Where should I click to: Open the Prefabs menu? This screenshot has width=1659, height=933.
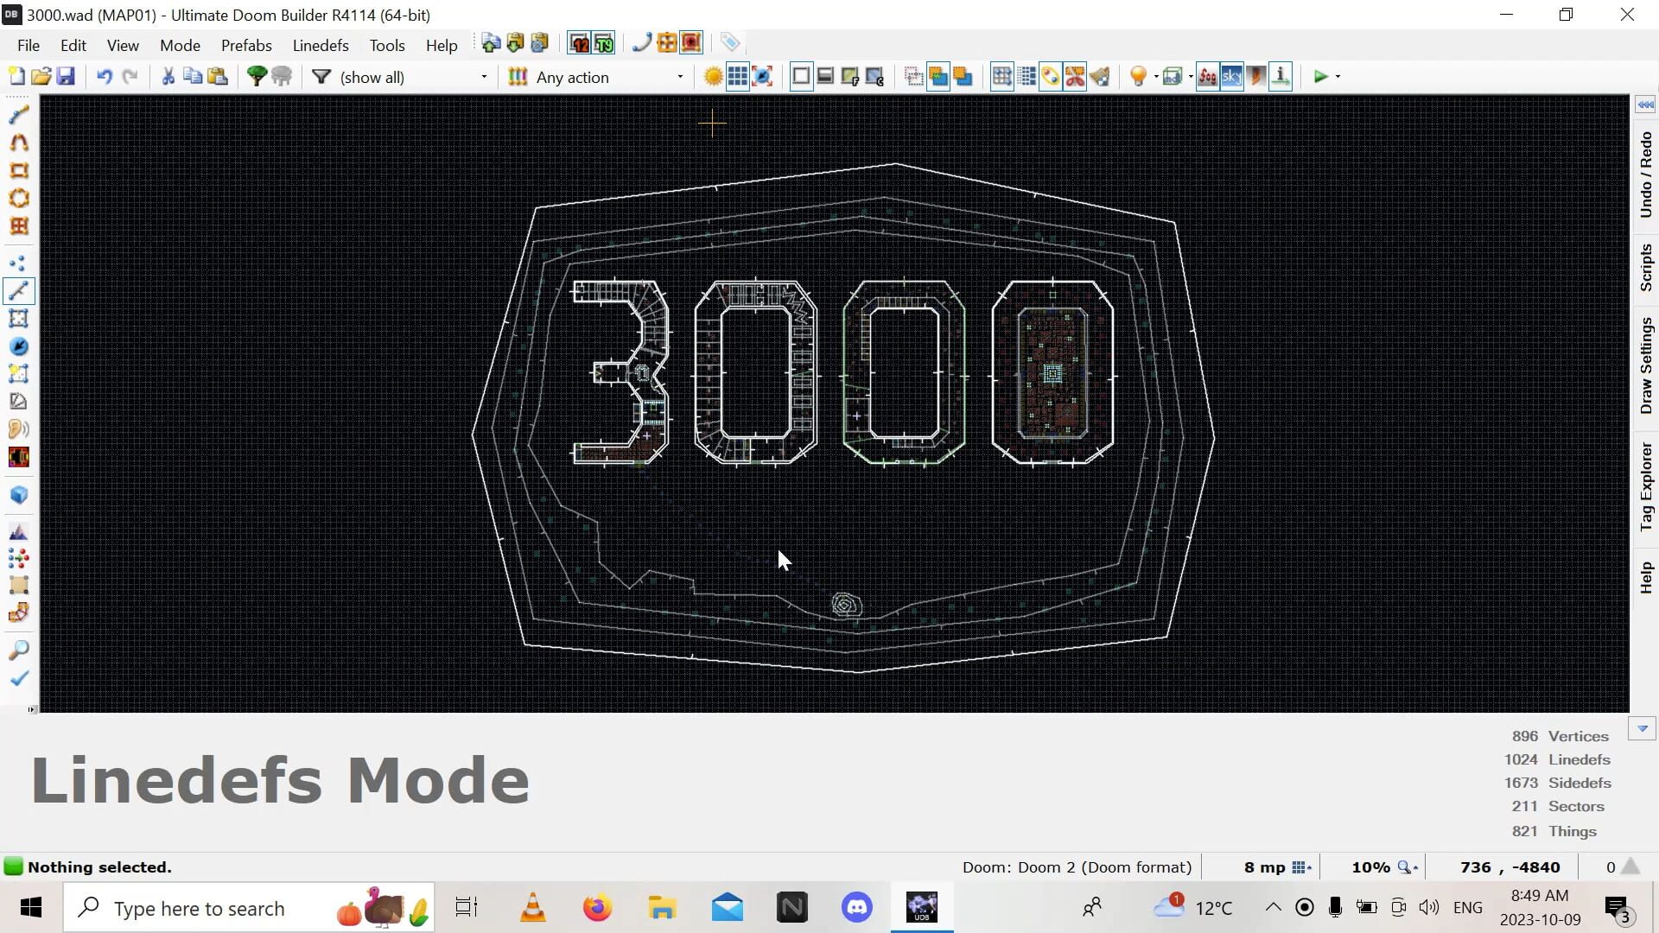(x=246, y=45)
